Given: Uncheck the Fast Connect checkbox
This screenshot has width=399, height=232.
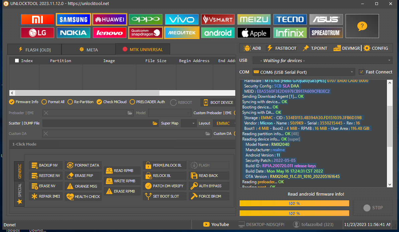Looking at the screenshot, I should 361,72.
